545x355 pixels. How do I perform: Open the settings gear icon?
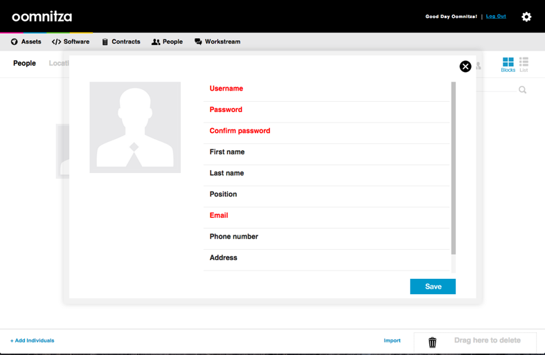526,17
